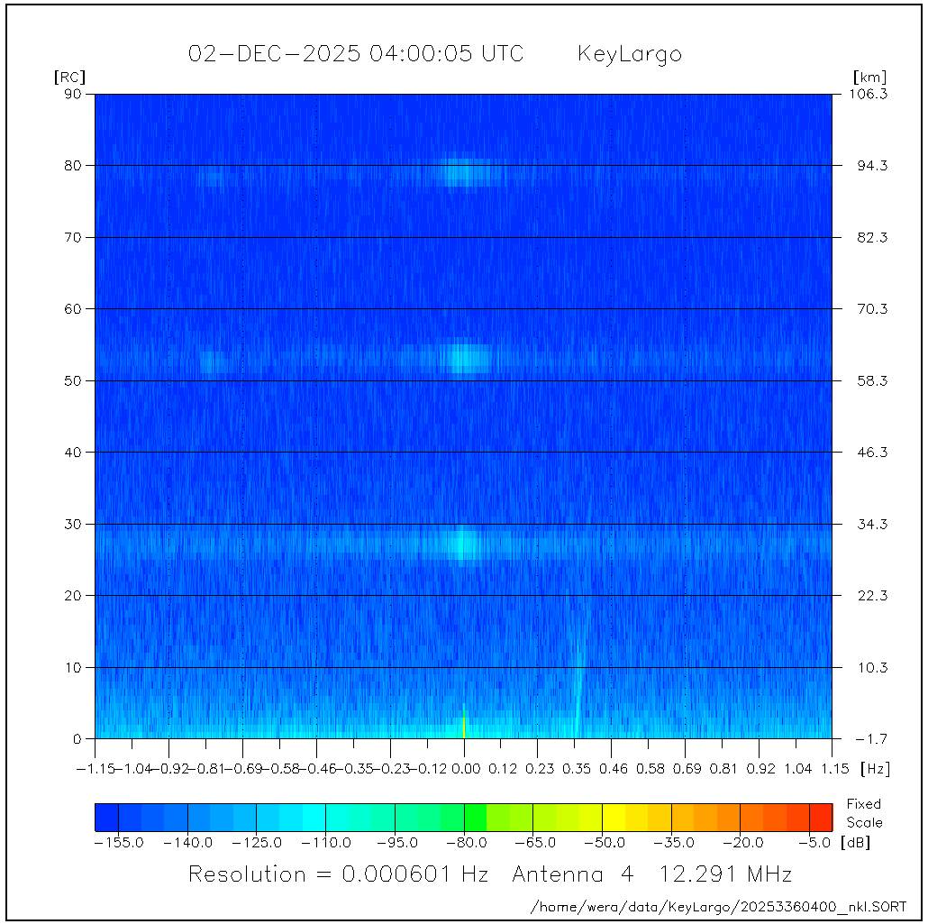Click the KeyLargo station title
928x924 pixels.
(629, 54)
